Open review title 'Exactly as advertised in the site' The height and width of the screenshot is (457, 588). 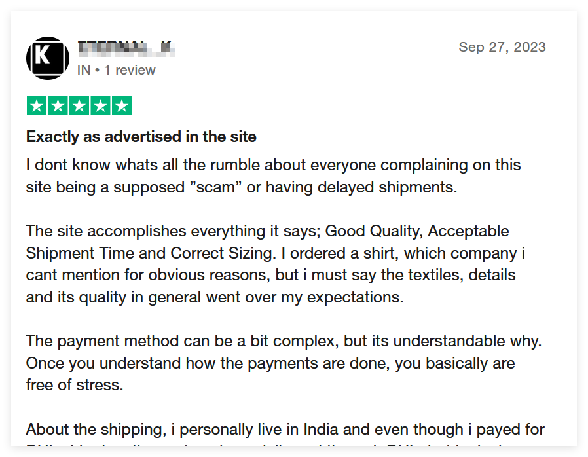tap(141, 137)
